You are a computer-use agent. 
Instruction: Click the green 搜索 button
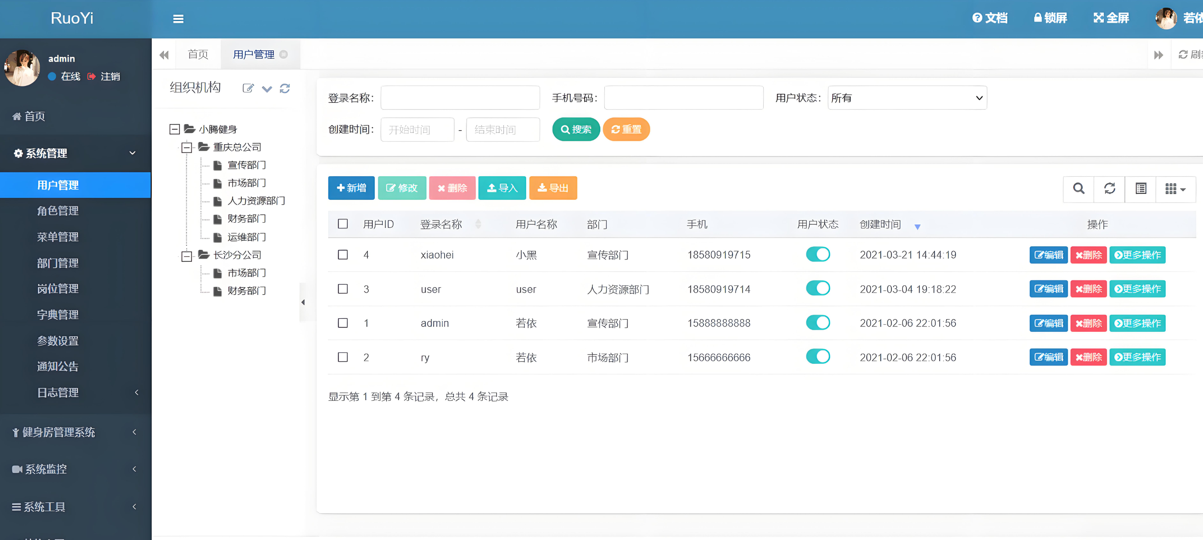(x=575, y=129)
